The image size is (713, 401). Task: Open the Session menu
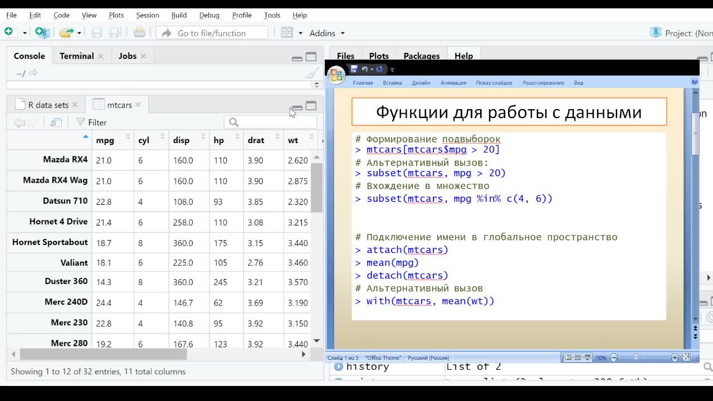click(148, 15)
